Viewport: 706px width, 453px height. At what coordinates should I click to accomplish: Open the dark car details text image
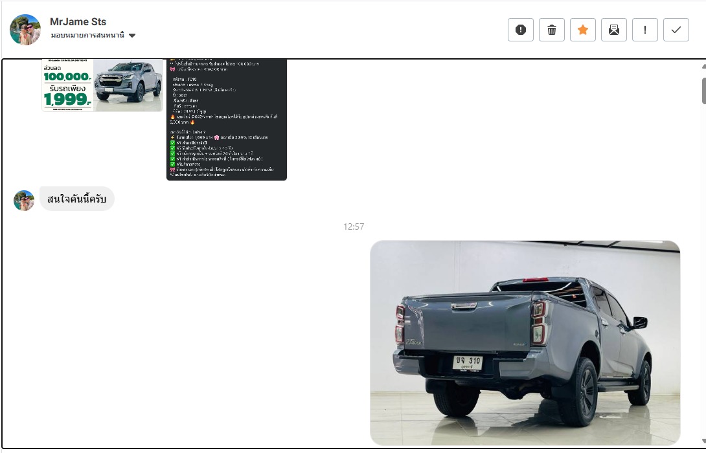click(226, 120)
